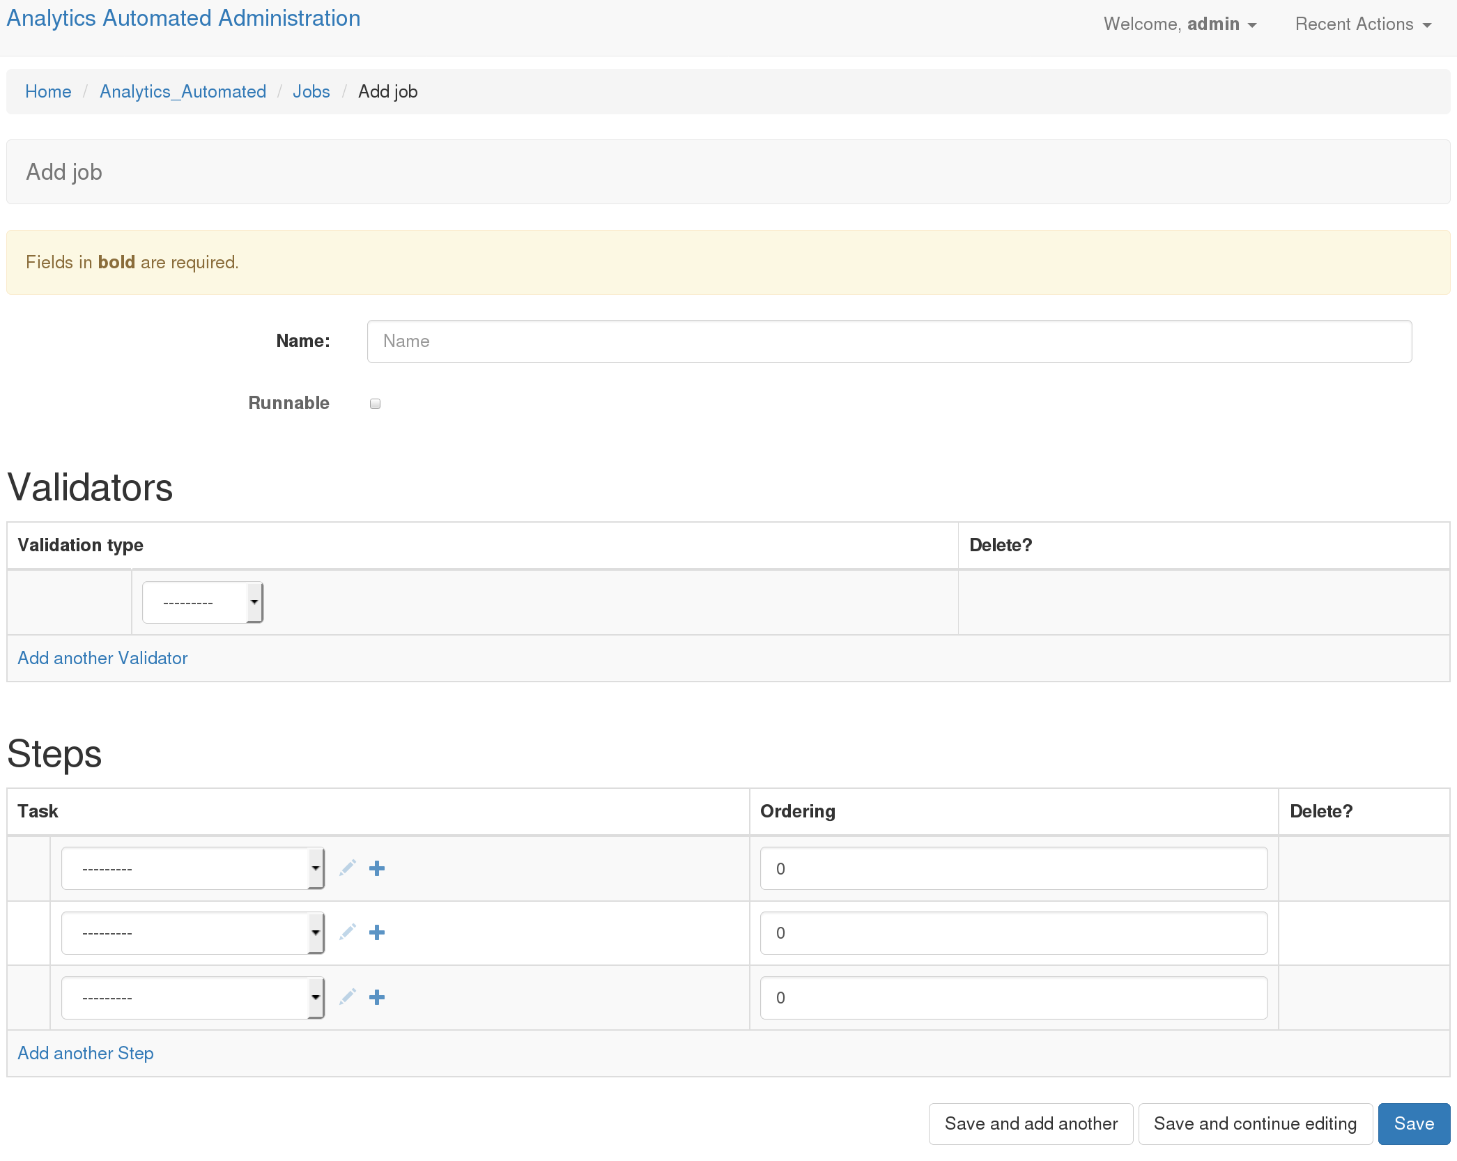
Task: Click the edit pencil icon in second step row
Action: 348,932
